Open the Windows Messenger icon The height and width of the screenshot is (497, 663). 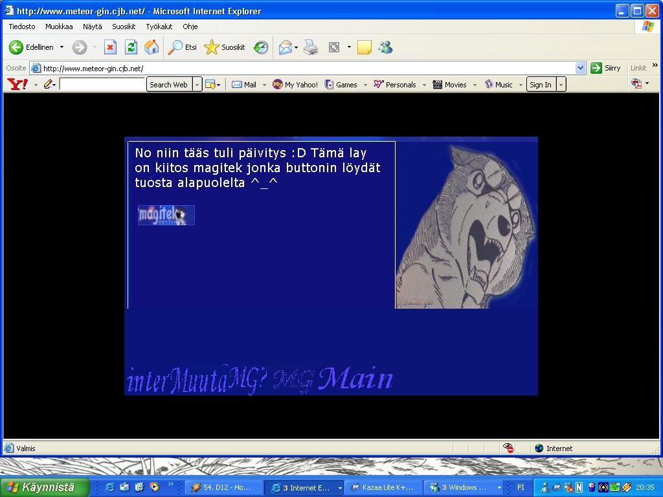(x=386, y=47)
